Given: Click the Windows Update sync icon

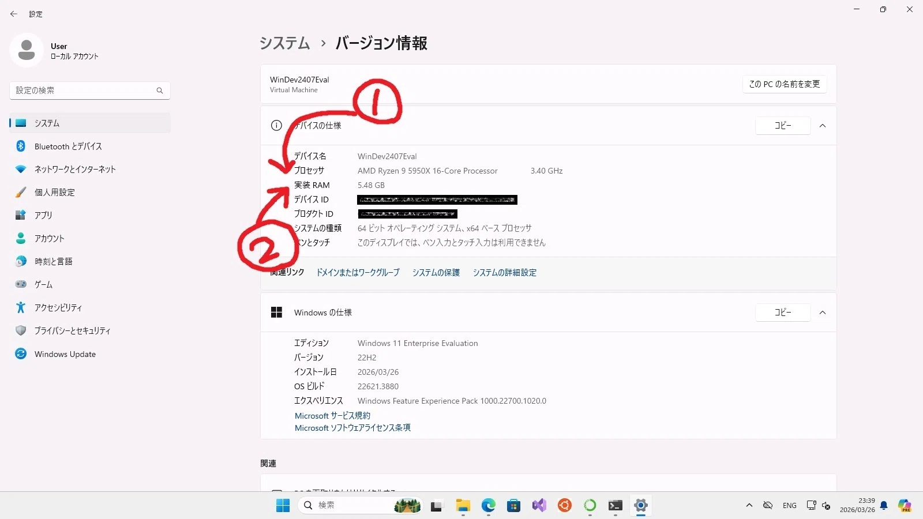Looking at the screenshot, I should [x=21, y=353].
